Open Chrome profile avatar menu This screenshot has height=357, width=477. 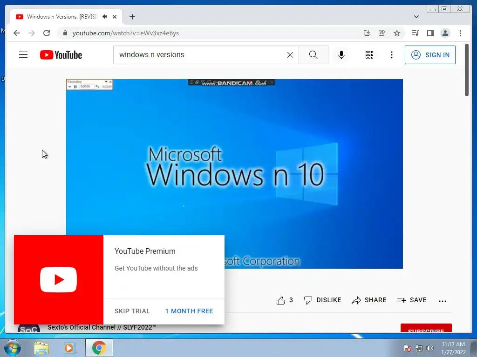tap(445, 33)
